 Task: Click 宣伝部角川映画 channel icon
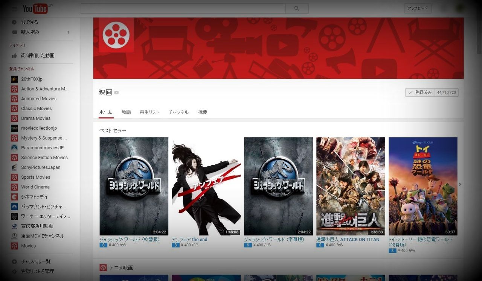click(x=14, y=226)
